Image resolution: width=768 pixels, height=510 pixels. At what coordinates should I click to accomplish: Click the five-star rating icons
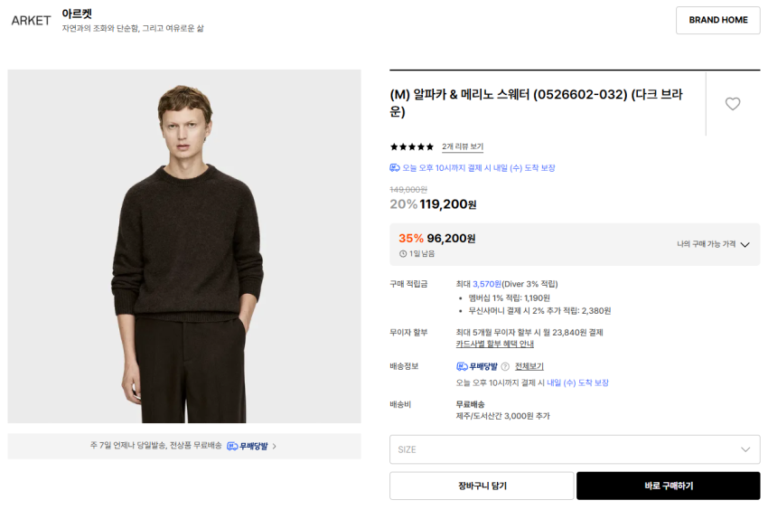click(411, 146)
